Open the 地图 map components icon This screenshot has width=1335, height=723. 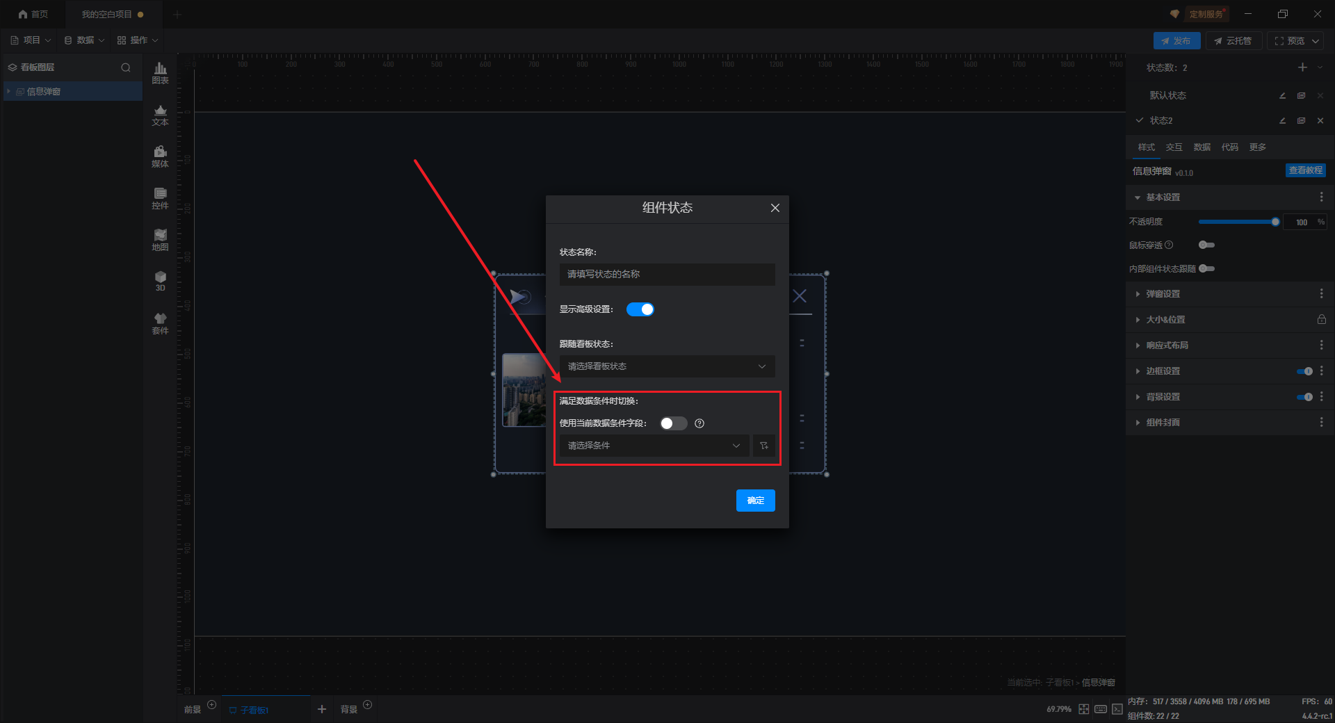tap(160, 239)
